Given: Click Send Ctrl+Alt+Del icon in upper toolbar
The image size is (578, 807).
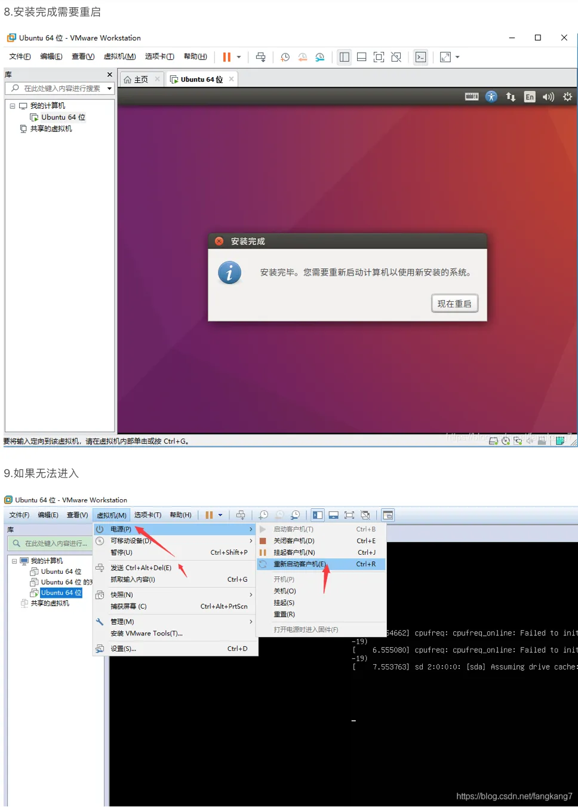Looking at the screenshot, I should click(260, 57).
